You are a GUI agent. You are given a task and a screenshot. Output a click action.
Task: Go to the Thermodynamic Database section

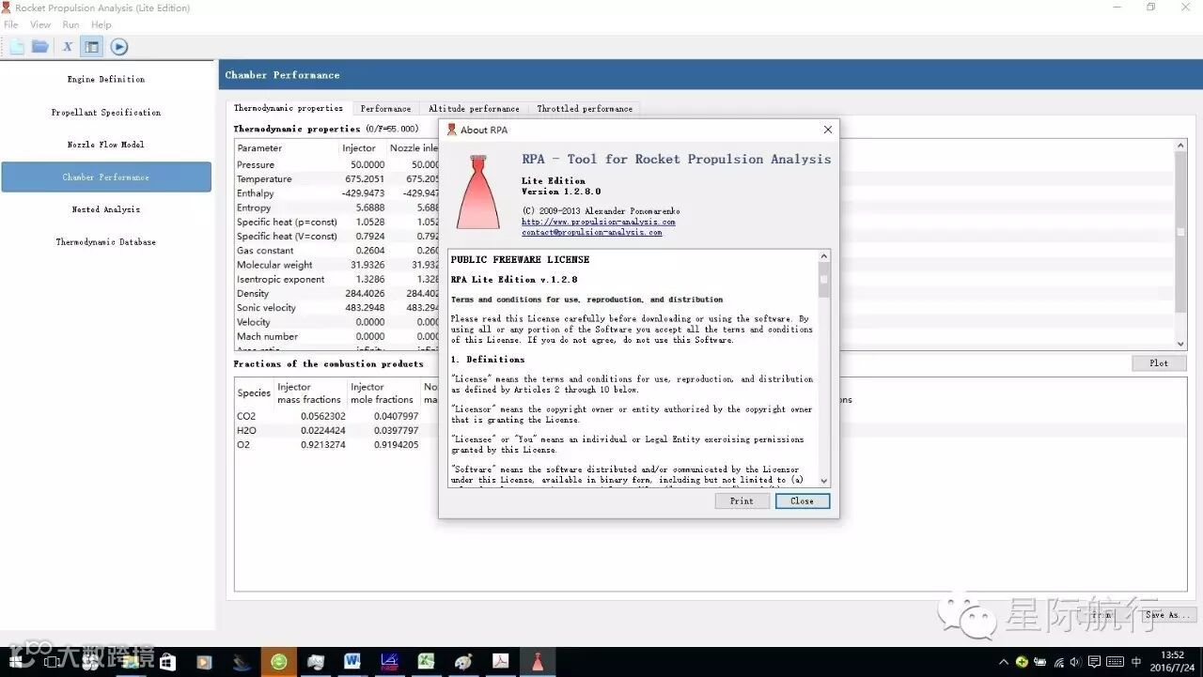106,241
